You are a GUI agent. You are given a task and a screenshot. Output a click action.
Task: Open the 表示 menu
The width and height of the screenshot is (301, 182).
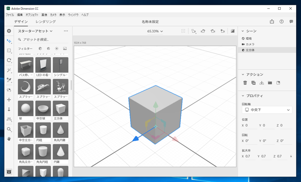point(62,15)
